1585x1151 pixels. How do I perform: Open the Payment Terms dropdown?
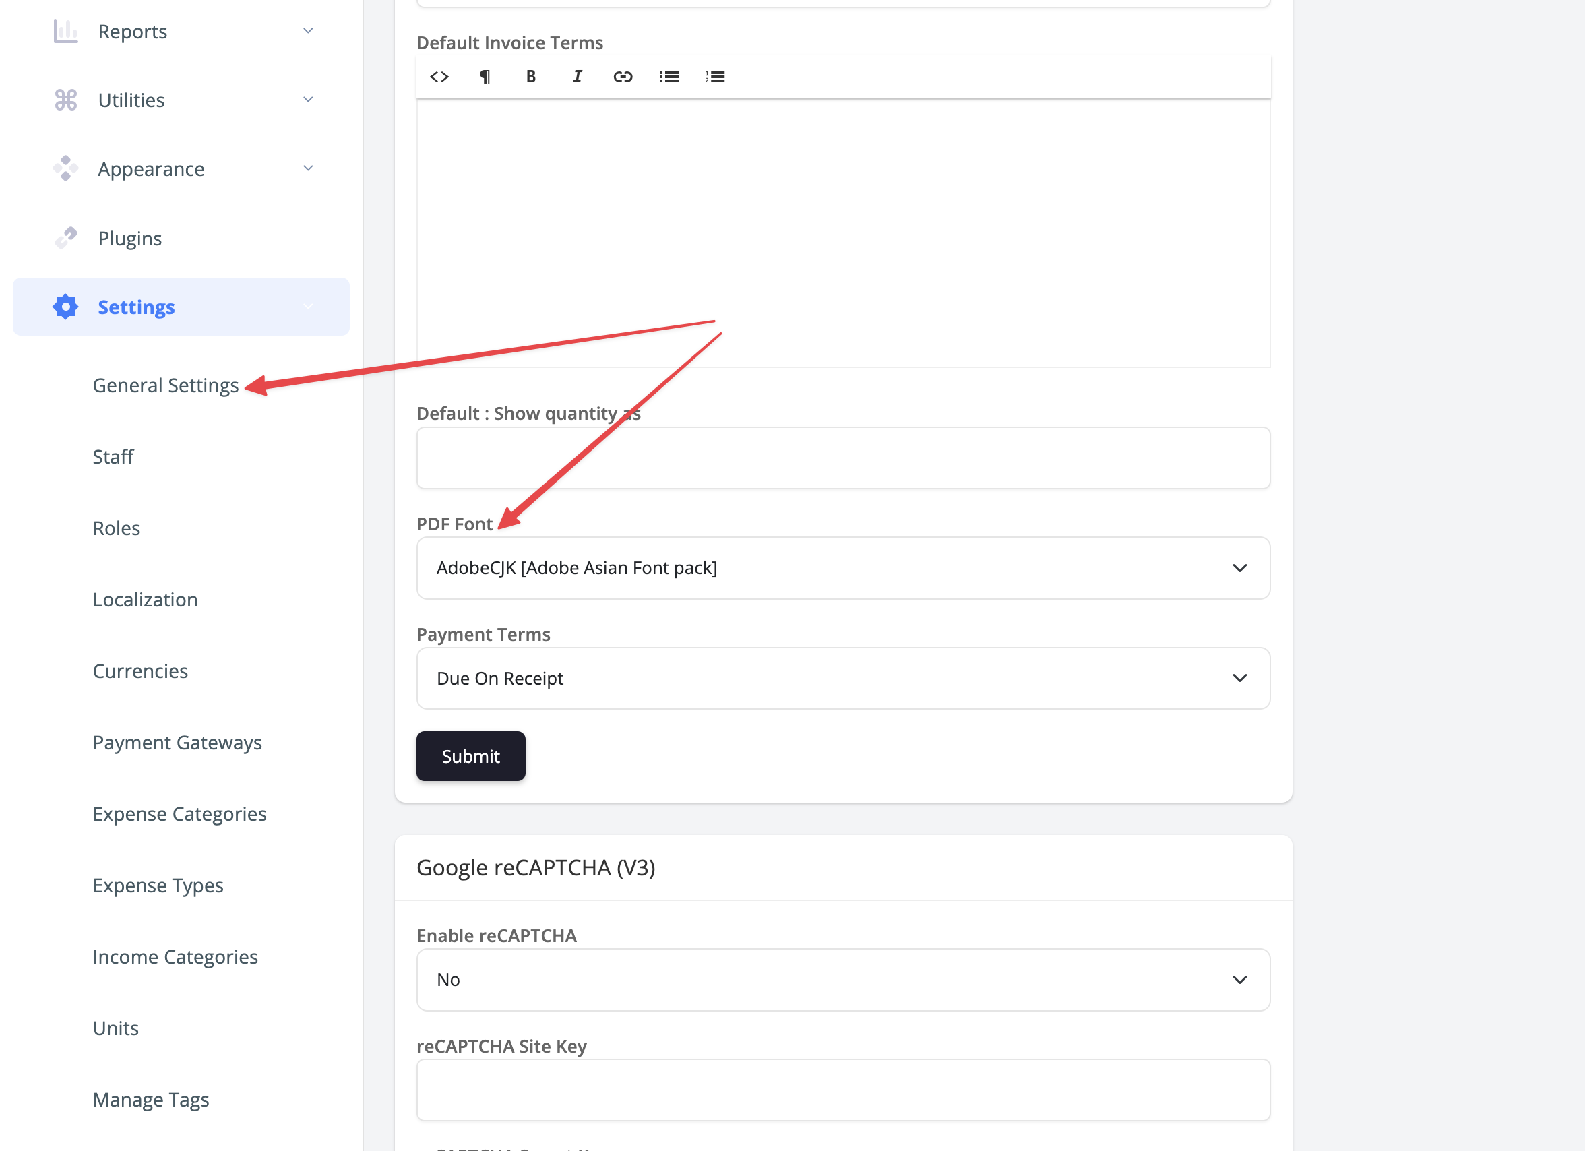(843, 678)
